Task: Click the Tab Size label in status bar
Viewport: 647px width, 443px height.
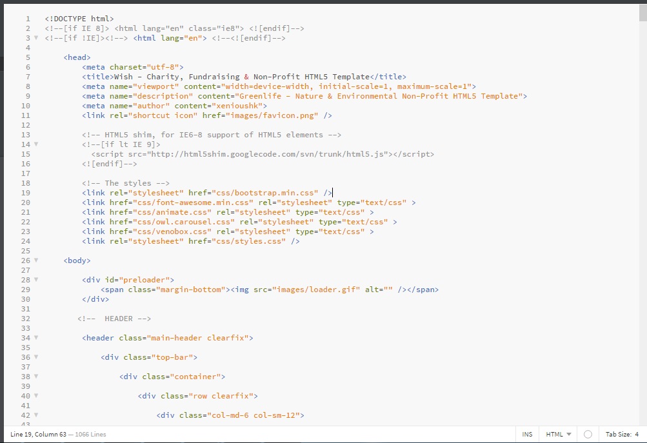Action: pos(618,435)
